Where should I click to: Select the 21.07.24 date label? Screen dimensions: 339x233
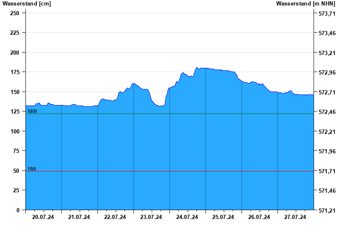click(x=79, y=217)
